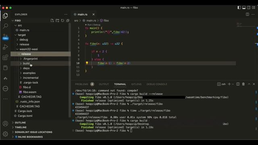
Task: Collapse the target folder
Action: point(16,35)
